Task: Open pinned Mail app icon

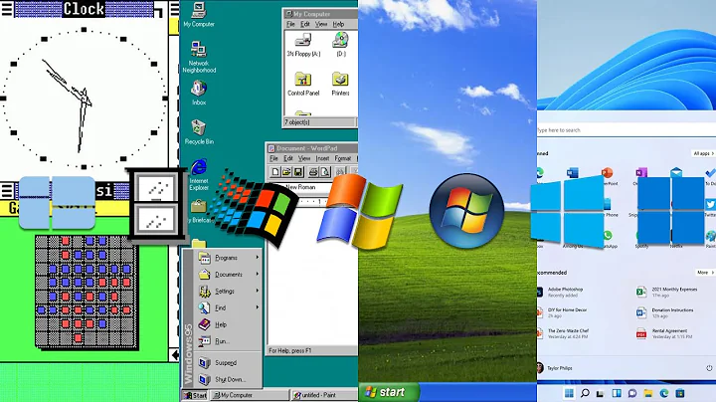Action: coord(676,172)
